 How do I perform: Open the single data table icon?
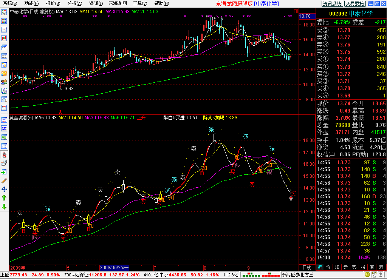coord(4,56)
